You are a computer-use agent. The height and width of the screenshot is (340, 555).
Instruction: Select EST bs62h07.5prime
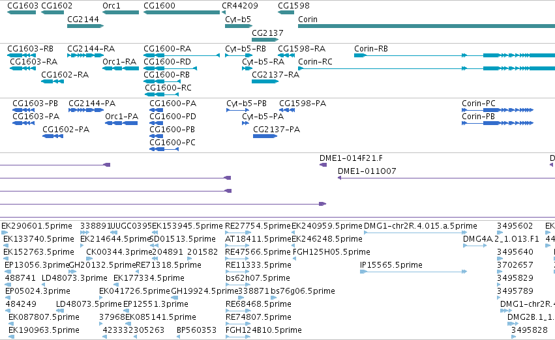[x=238, y=285]
